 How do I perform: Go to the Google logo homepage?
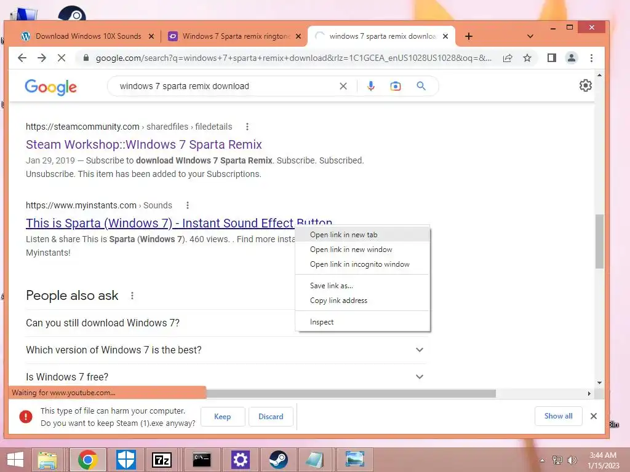coord(50,87)
